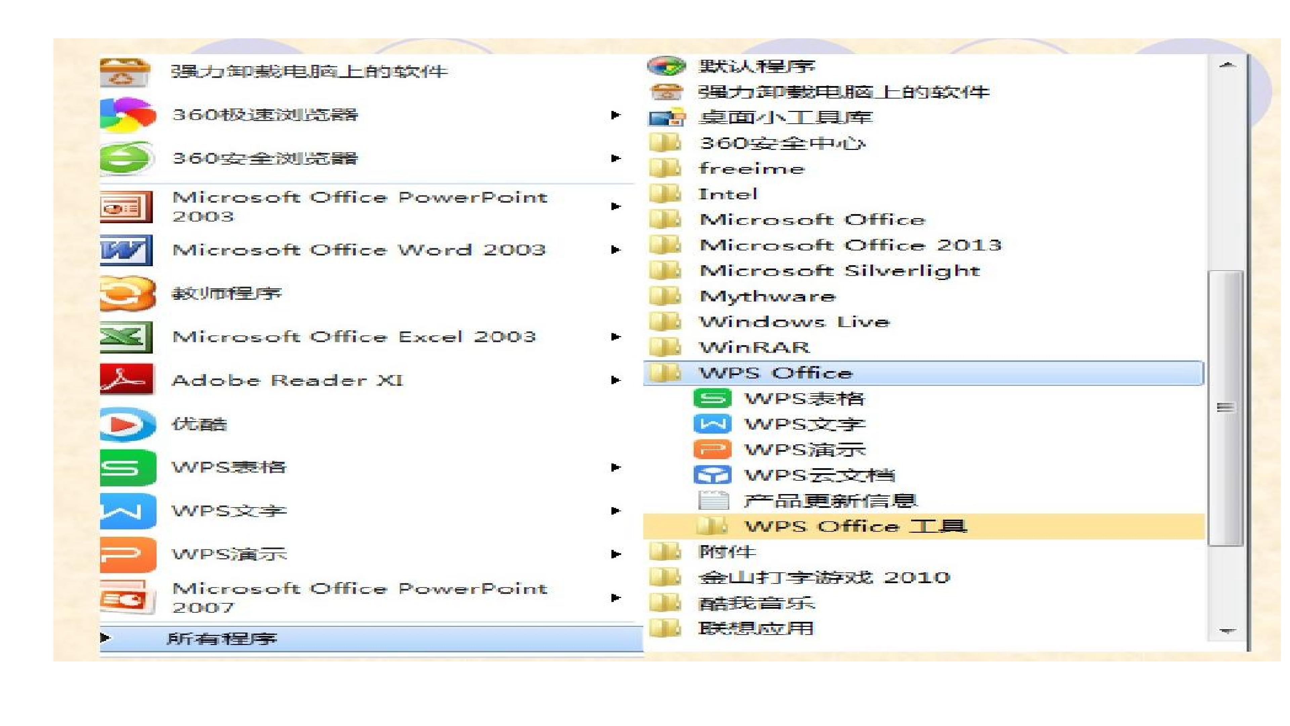Click the 默认程序 entry text
This screenshot has height=726, width=1290.
pos(757,66)
